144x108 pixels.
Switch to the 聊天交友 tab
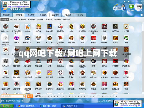[x=31, y=15]
